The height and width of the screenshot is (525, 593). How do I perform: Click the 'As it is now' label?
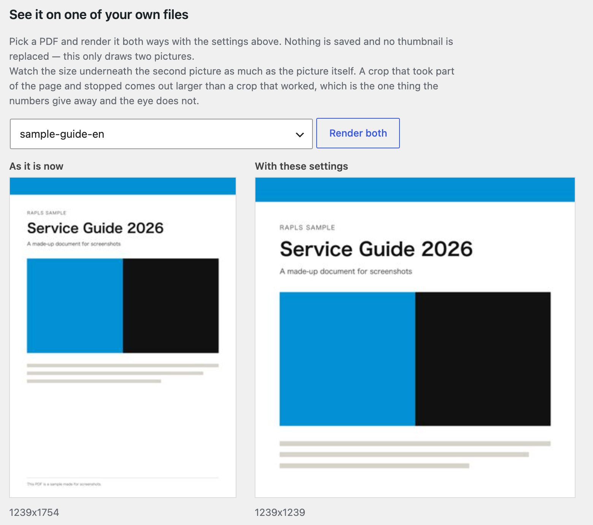[x=36, y=166]
